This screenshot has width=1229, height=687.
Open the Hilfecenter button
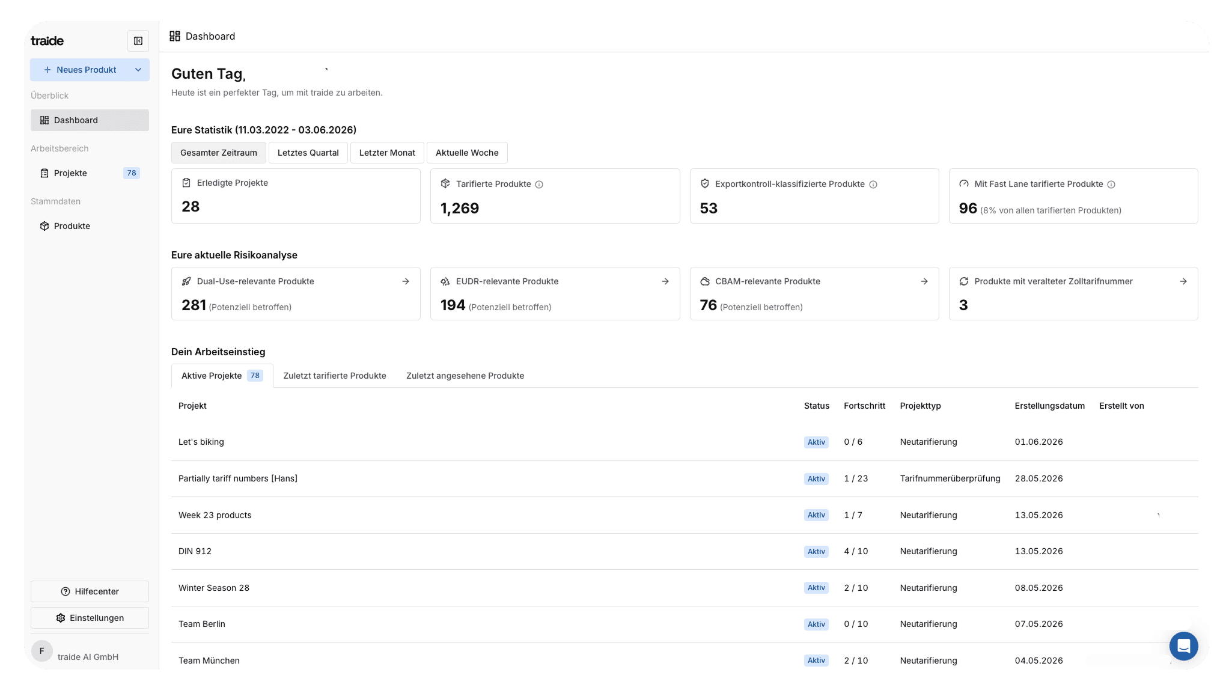pyautogui.click(x=90, y=591)
